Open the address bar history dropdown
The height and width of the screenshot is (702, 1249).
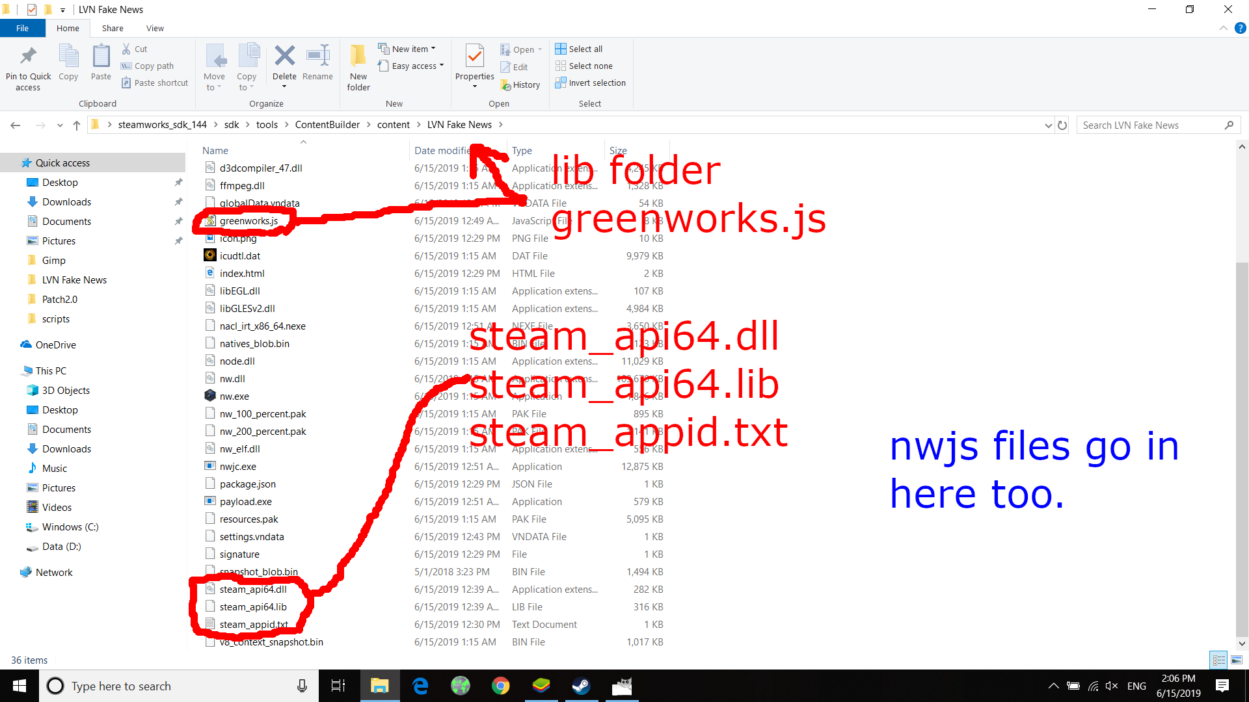(x=1048, y=125)
